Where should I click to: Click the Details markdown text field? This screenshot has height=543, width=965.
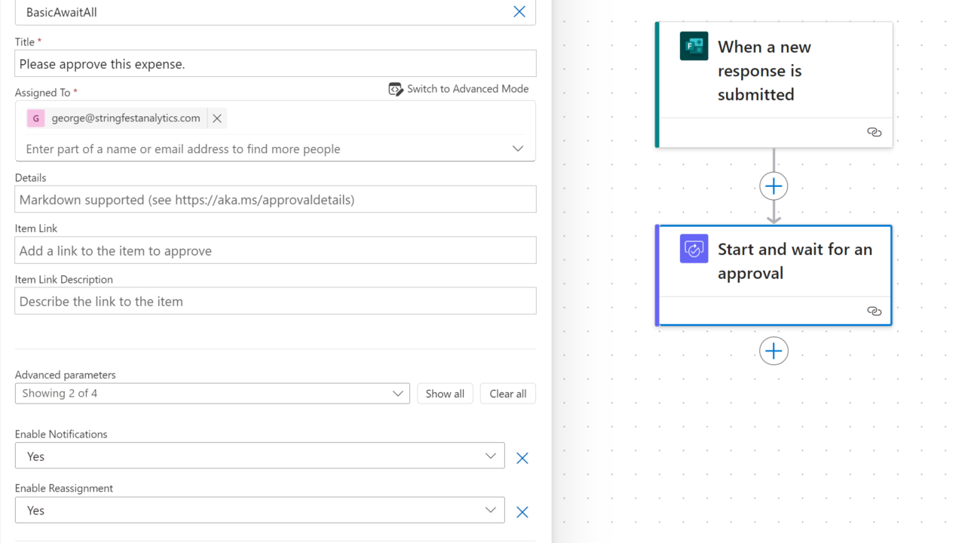click(x=275, y=200)
